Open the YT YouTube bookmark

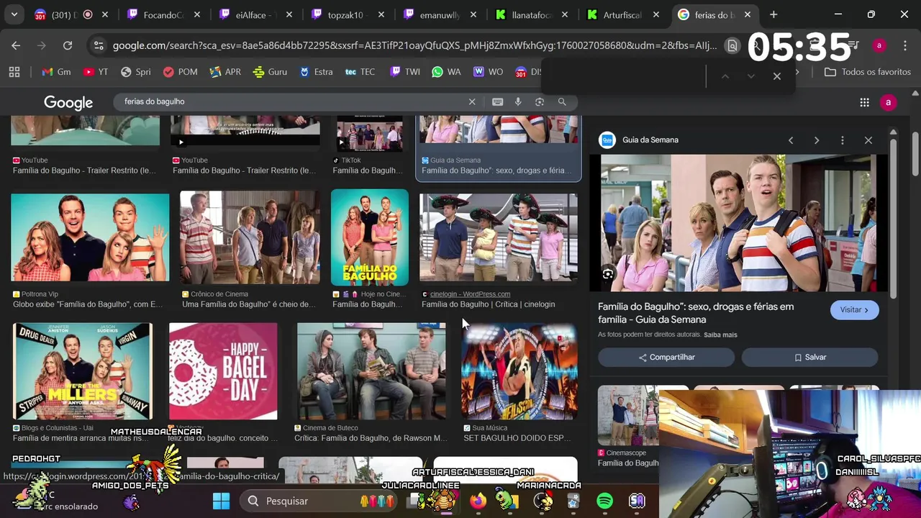point(96,72)
